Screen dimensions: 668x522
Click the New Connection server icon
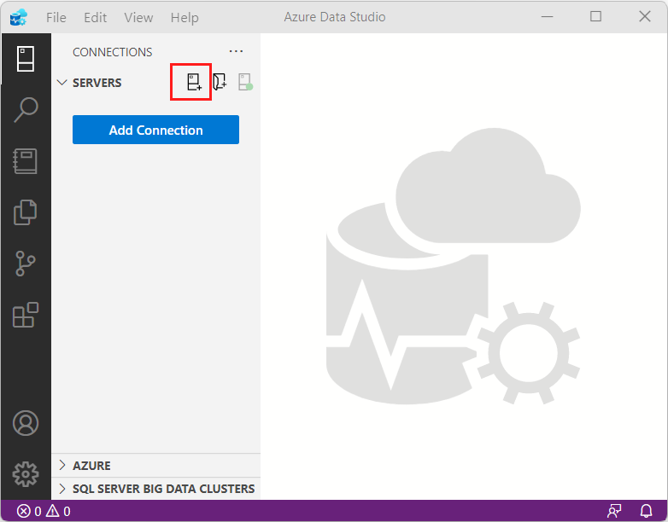click(x=194, y=82)
